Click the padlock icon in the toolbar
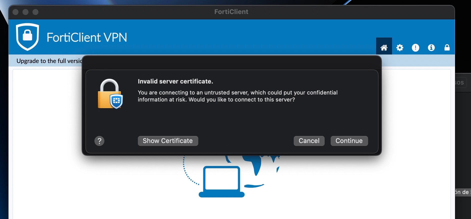 click(447, 47)
